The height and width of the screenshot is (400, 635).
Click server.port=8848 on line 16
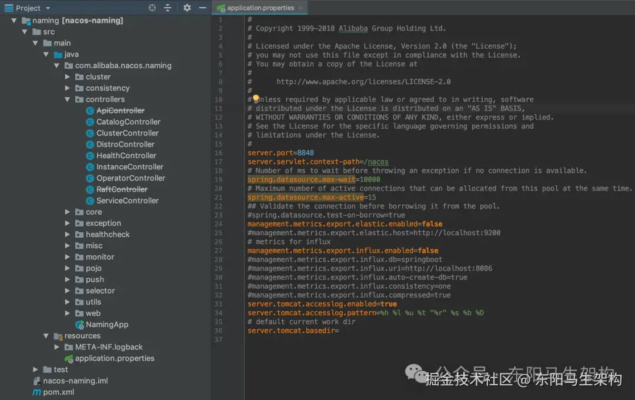tap(280, 153)
